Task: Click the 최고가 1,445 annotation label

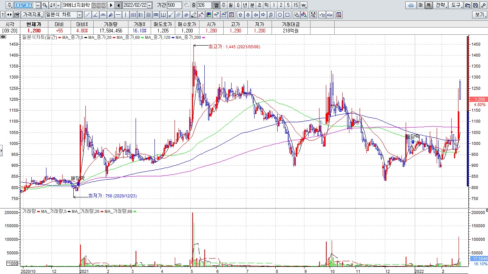Action: click(234, 47)
